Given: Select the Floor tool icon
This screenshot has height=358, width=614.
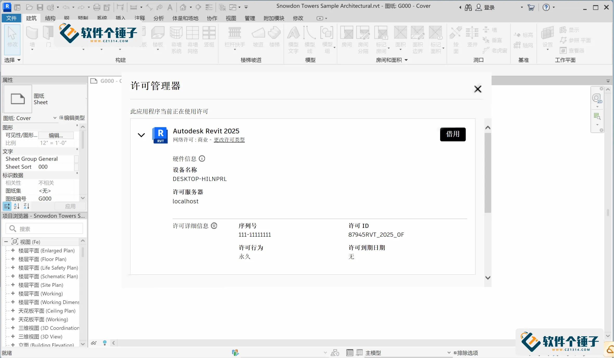Looking at the screenshot, I should point(158,38).
